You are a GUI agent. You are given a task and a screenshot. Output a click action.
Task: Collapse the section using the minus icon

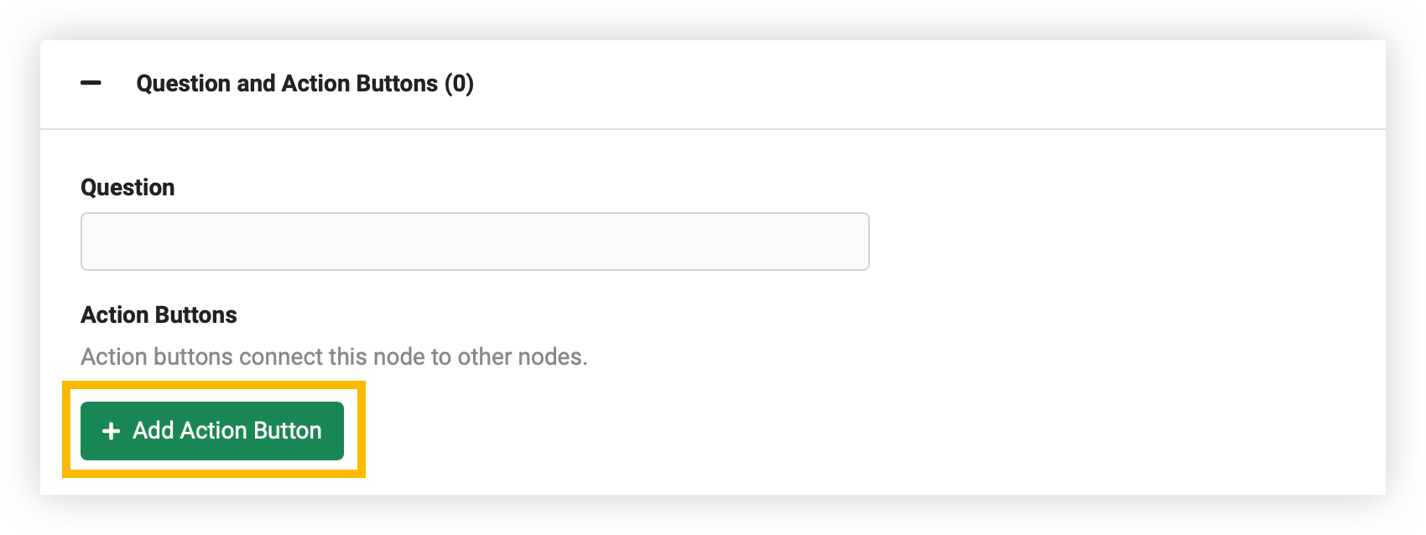pyautogui.click(x=91, y=83)
